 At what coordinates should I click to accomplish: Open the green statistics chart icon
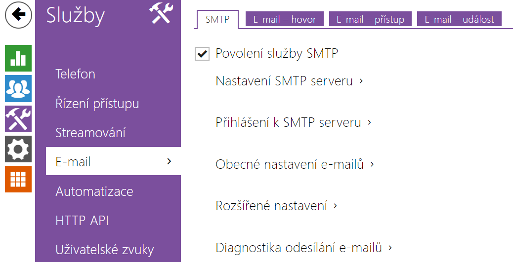[x=18, y=58]
